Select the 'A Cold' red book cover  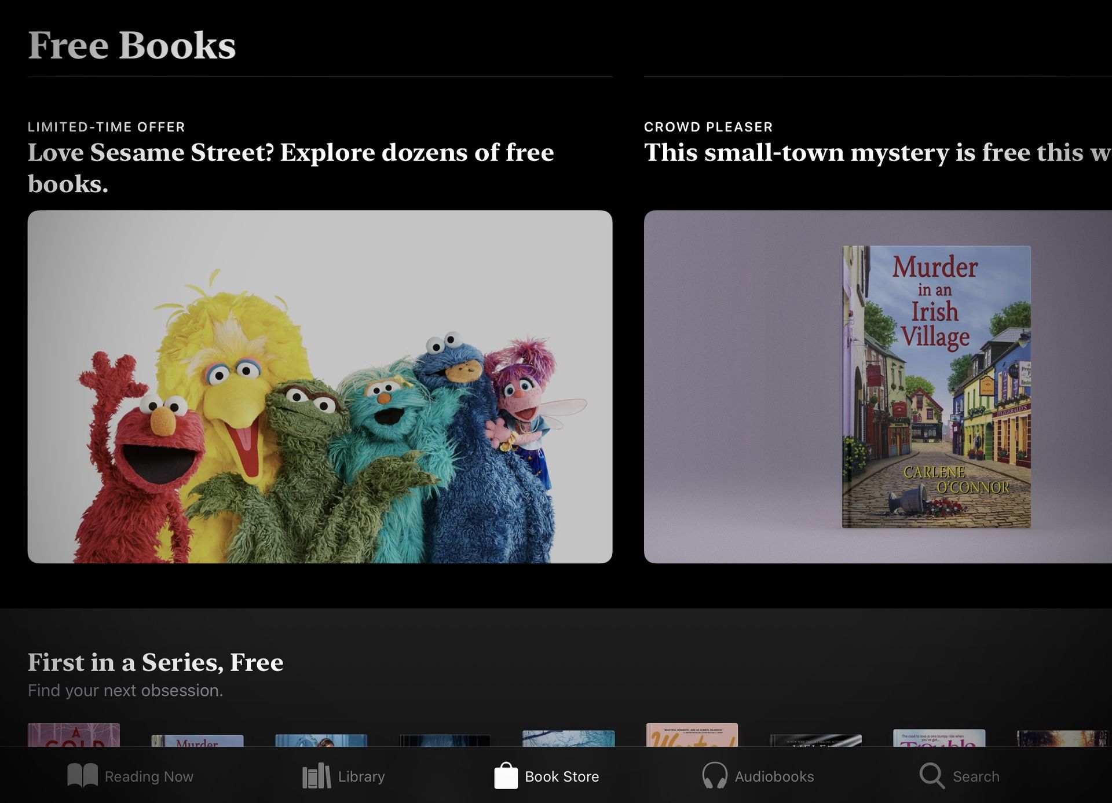point(74,735)
